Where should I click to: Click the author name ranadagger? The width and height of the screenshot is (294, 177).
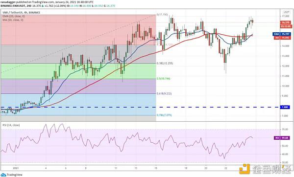7,2
